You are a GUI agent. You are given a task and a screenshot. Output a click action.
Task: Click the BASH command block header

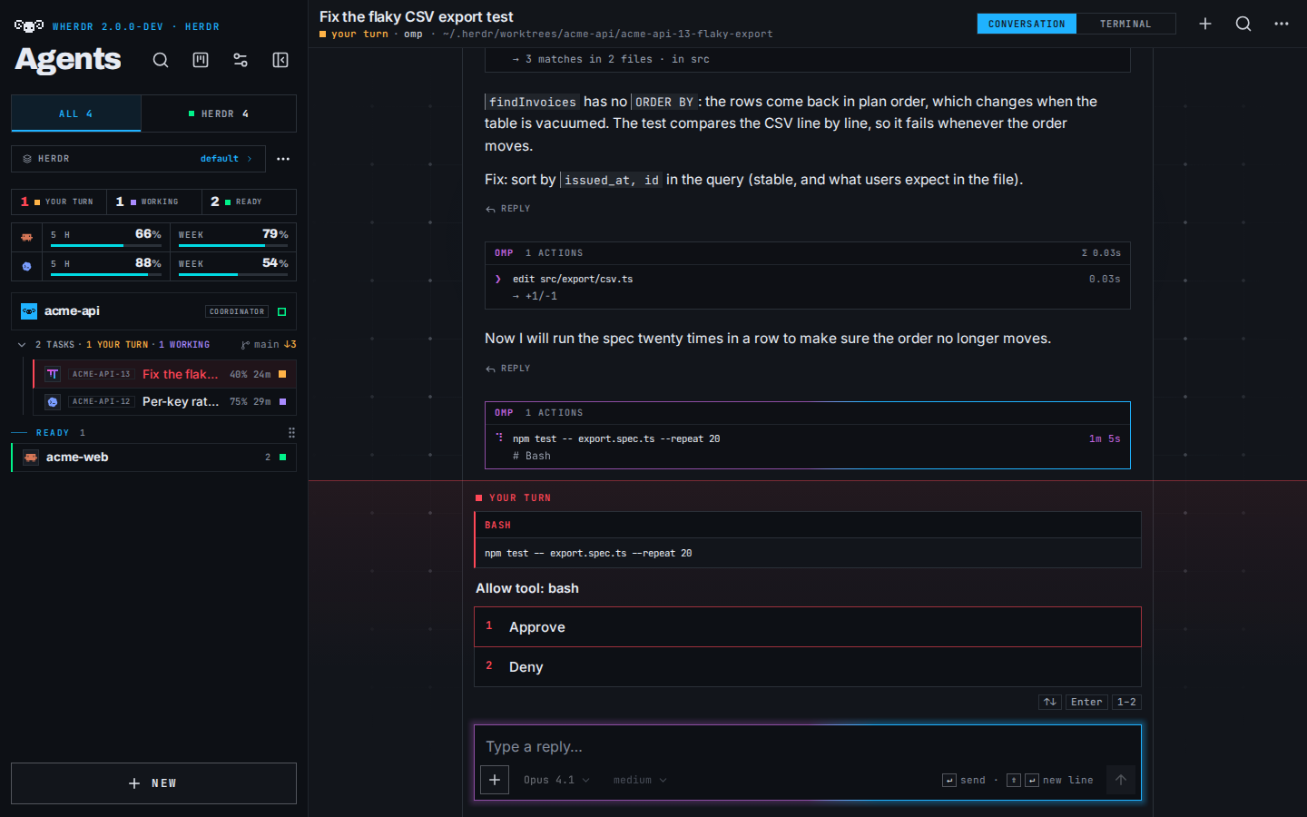(x=808, y=526)
